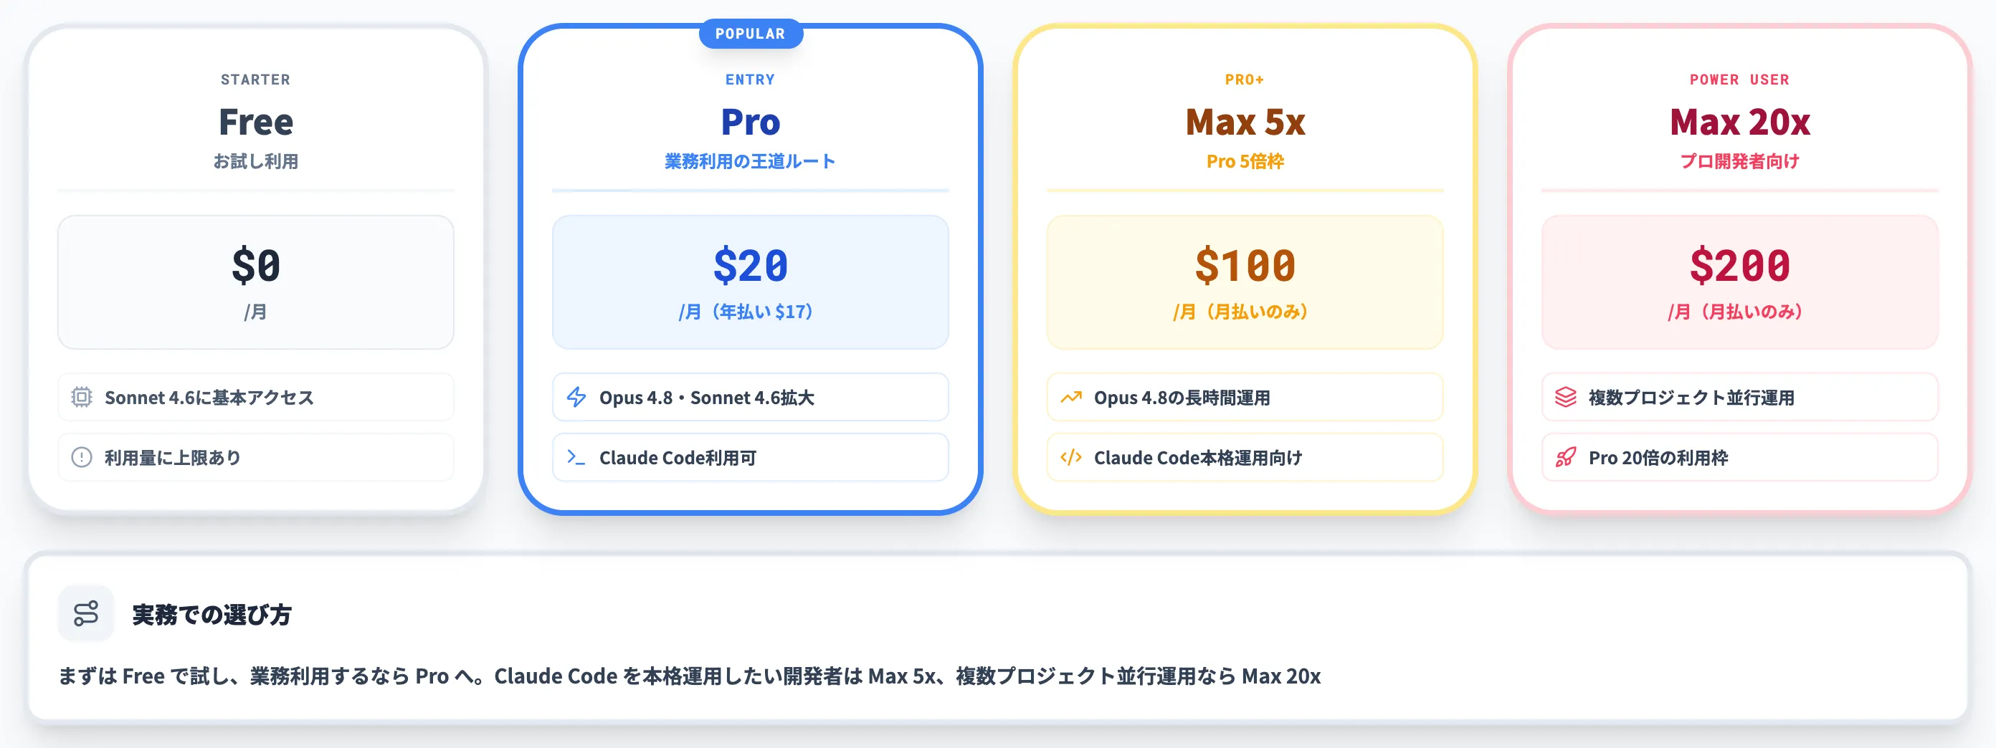Click the route icon next to 実務での選び方

86,614
